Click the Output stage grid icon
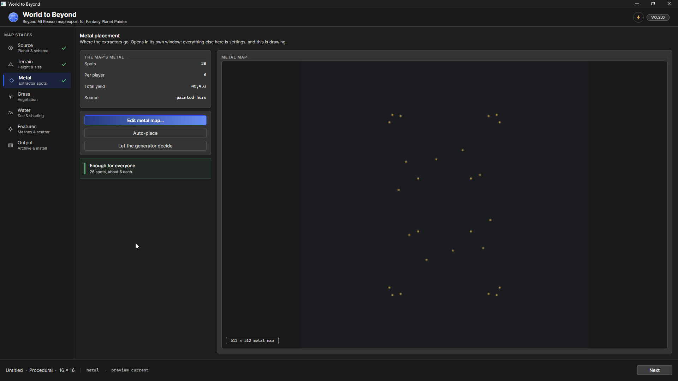Image resolution: width=678 pixels, height=381 pixels. pos(11,145)
